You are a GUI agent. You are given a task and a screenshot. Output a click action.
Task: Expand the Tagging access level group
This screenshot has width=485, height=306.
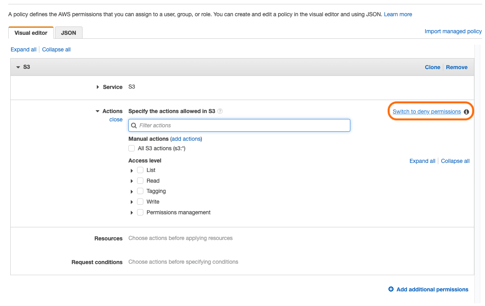(132, 191)
